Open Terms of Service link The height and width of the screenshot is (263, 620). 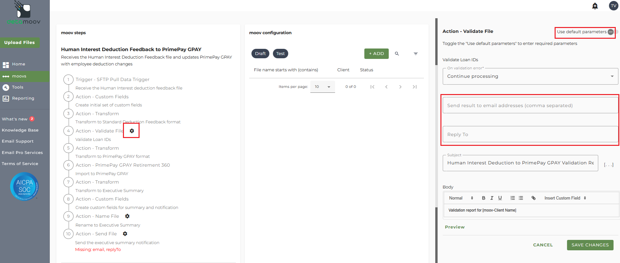[20, 164]
